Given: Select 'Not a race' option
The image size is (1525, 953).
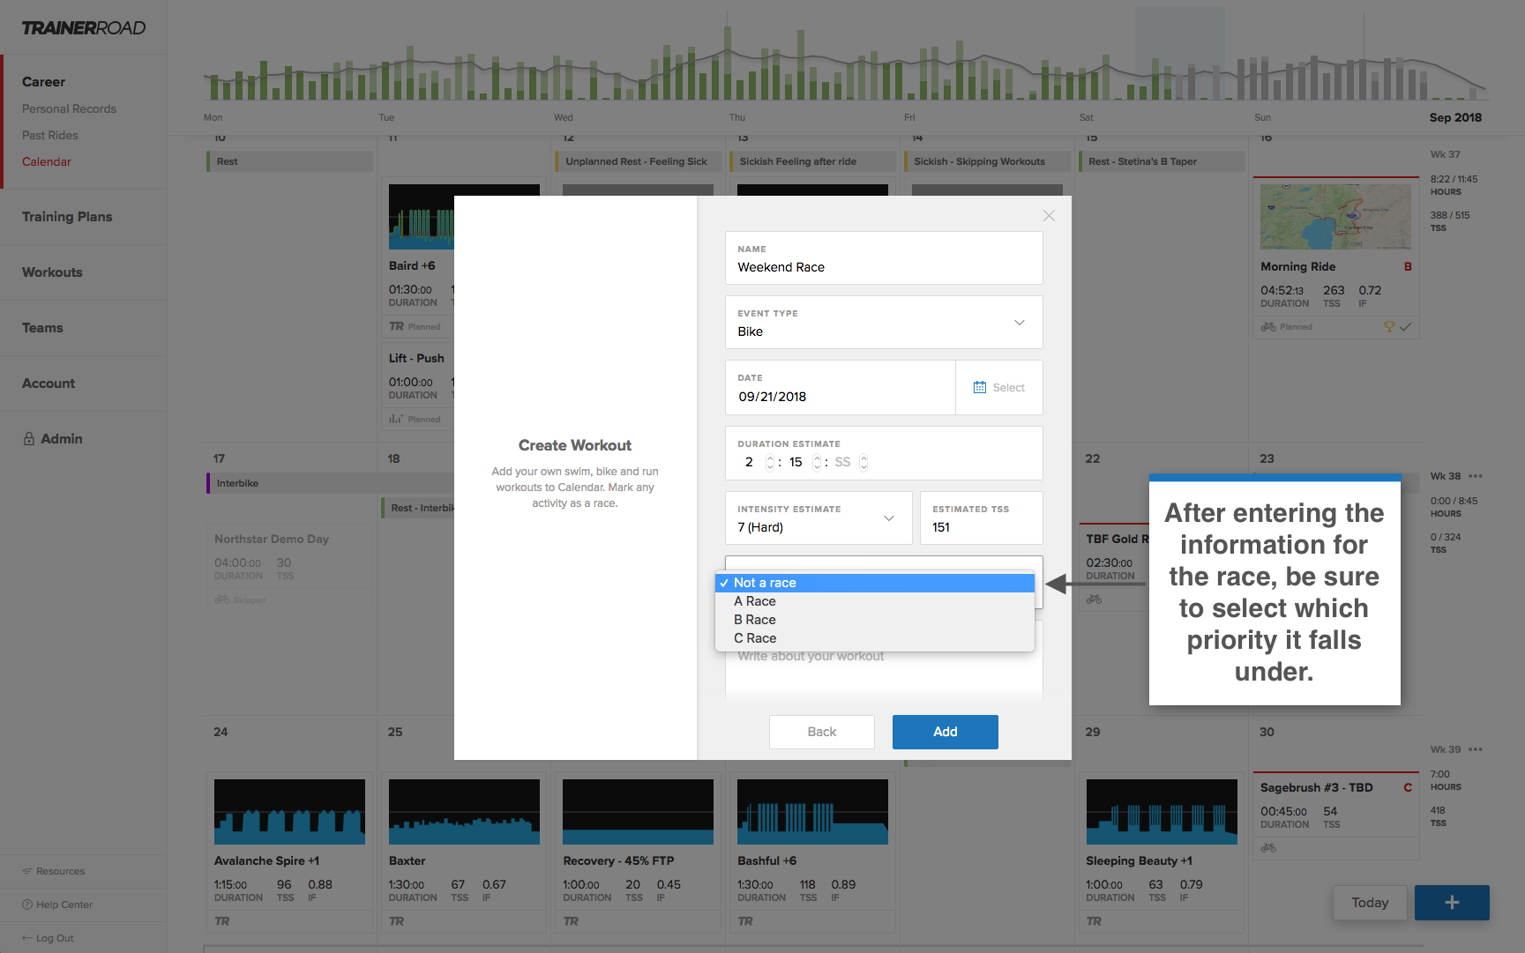Looking at the screenshot, I should tap(875, 583).
